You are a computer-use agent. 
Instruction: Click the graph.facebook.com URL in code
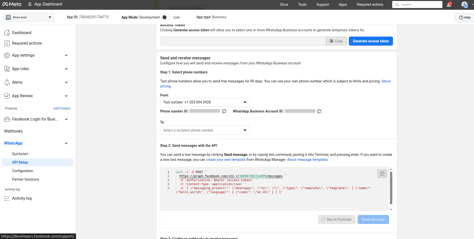pyautogui.click(x=231, y=176)
